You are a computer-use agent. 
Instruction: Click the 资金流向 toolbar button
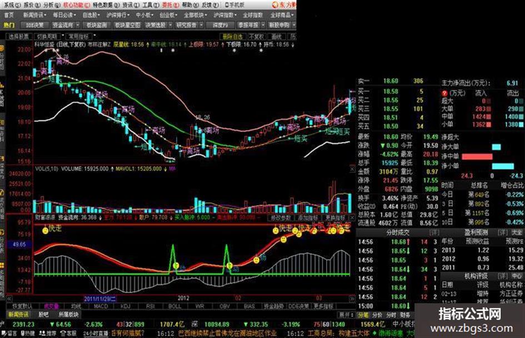tap(63, 25)
